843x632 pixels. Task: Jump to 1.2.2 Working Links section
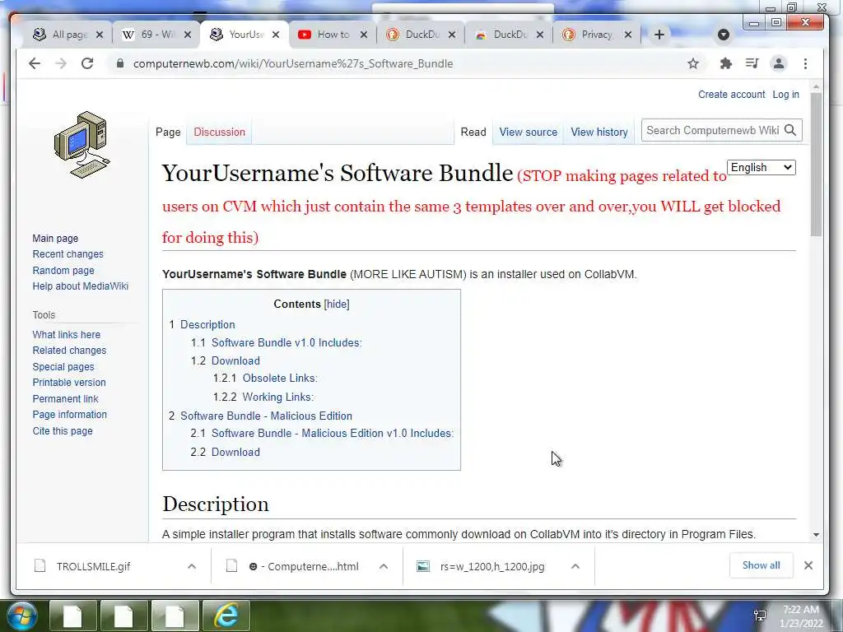(263, 397)
